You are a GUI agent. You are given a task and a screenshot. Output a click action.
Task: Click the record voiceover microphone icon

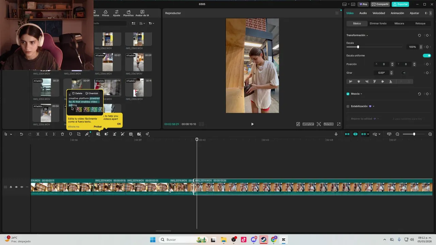pyautogui.click(x=336, y=134)
